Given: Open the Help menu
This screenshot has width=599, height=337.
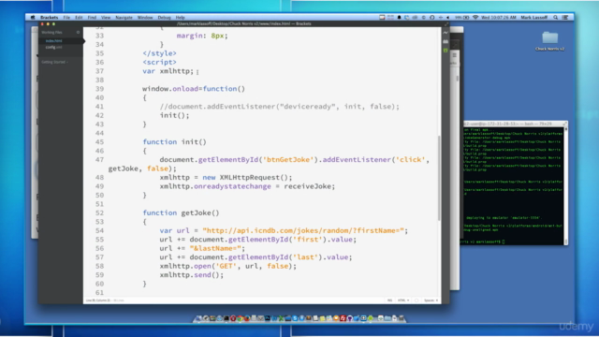Looking at the screenshot, I should coord(180,18).
